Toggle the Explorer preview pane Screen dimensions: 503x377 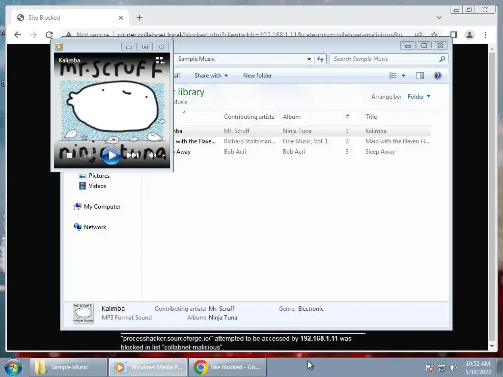pos(420,76)
